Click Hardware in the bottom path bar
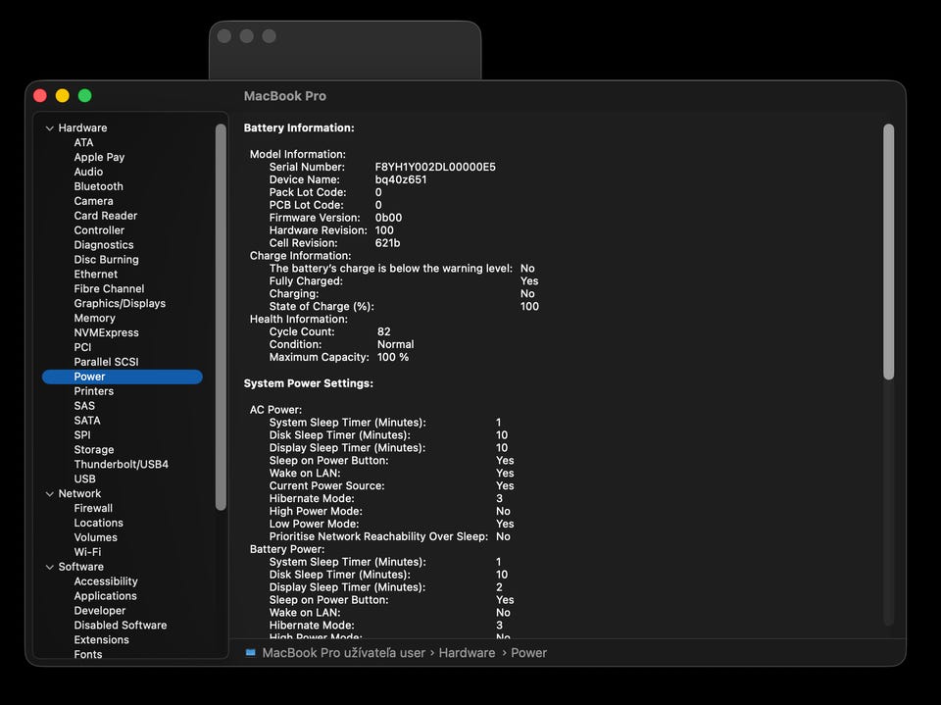The height and width of the screenshot is (705, 941). coord(467,652)
